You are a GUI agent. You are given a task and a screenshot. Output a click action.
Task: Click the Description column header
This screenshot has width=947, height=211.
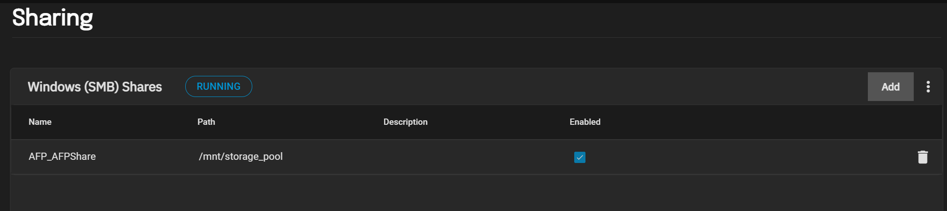[405, 122]
